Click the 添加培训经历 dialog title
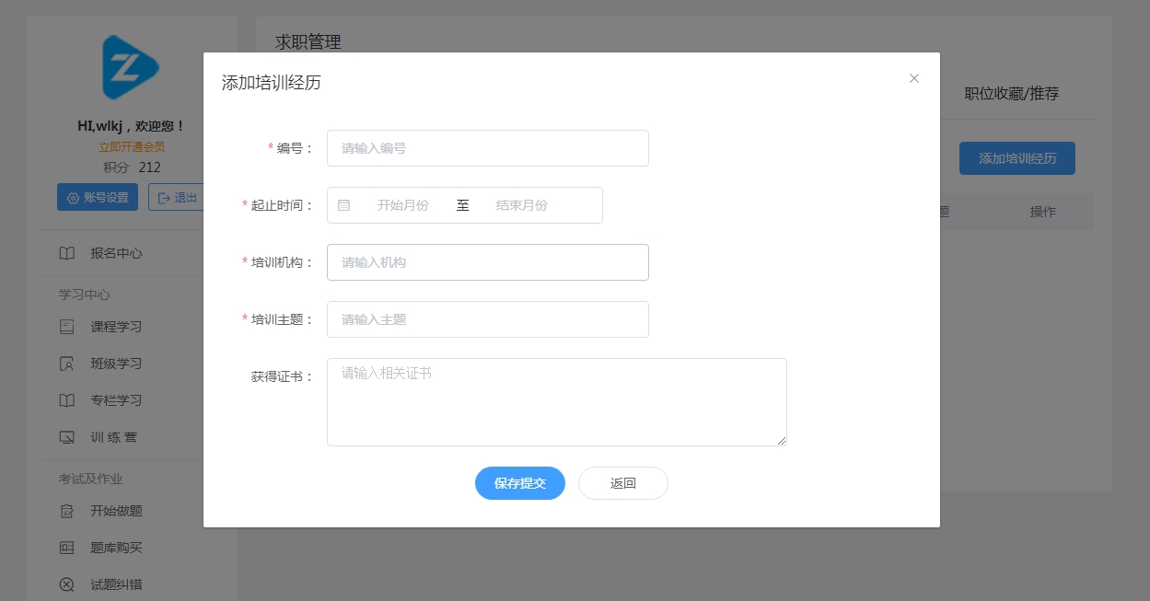Image resolution: width=1150 pixels, height=601 pixels. (x=272, y=83)
